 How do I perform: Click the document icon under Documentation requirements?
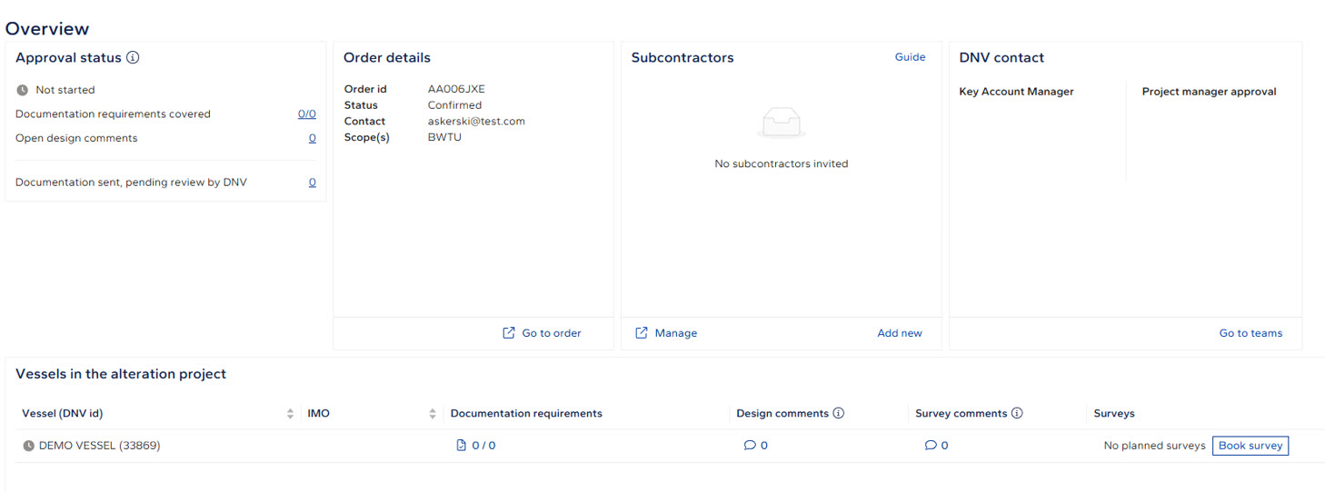click(461, 446)
